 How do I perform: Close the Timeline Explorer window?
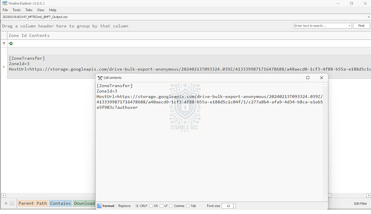tap(365, 4)
